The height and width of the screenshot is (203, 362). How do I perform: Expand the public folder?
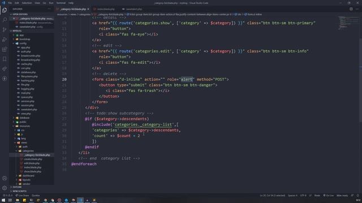point(23,122)
